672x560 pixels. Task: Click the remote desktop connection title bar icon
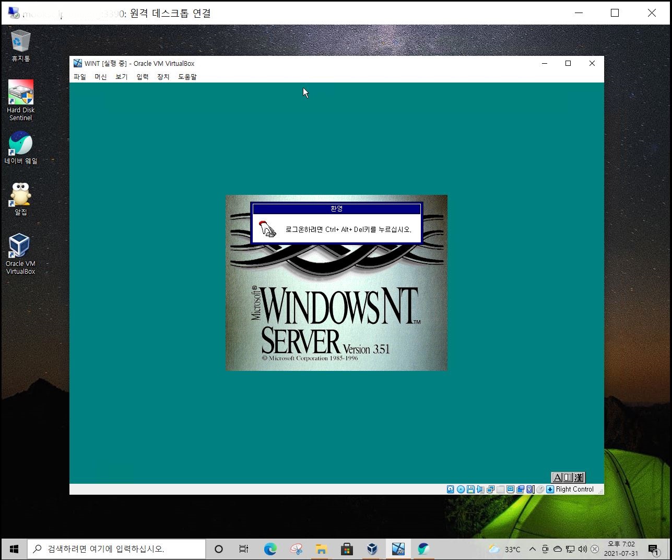pyautogui.click(x=14, y=13)
